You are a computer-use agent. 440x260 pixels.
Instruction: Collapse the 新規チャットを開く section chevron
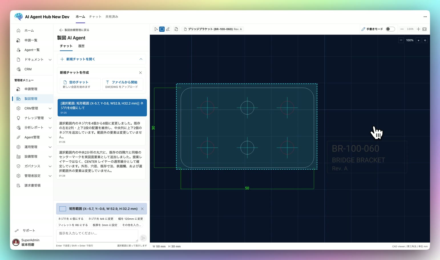pyautogui.click(x=141, y=59)
